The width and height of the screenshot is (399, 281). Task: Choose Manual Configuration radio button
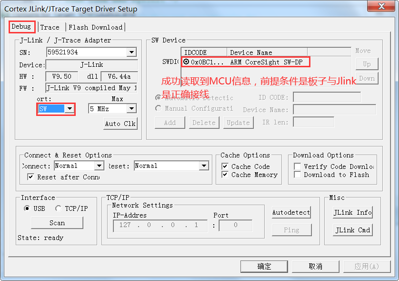click(x=159, y=108)
